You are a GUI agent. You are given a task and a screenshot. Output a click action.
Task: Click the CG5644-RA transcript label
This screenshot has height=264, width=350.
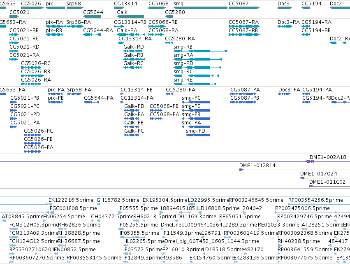pyautogui.click(x=98, y=30)
